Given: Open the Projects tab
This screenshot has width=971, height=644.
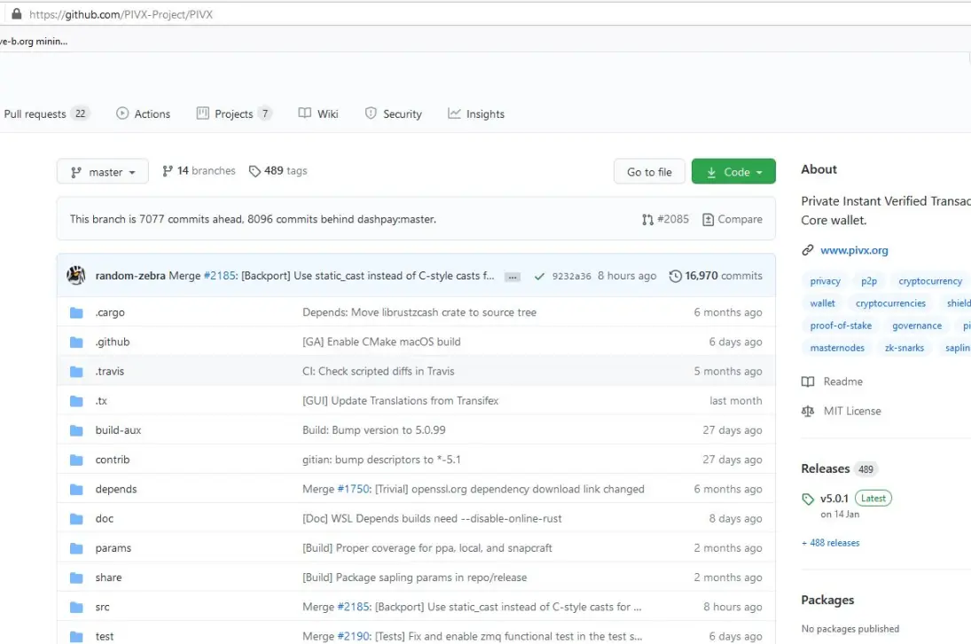Looking at the screenshot, I should pos(234,114).
